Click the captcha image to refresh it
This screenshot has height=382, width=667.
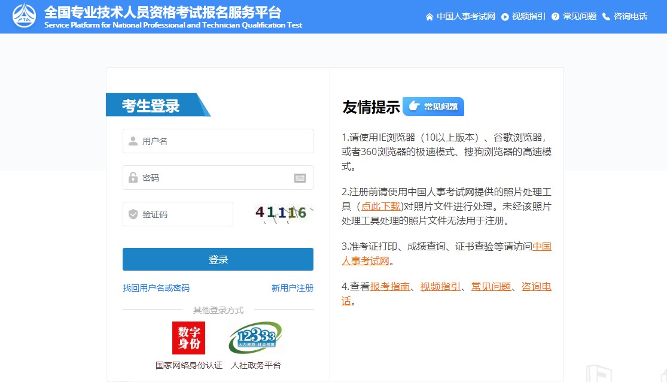point(281,214)
